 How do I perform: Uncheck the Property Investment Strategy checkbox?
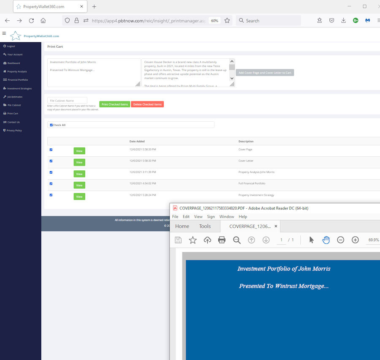click(51, 195)
